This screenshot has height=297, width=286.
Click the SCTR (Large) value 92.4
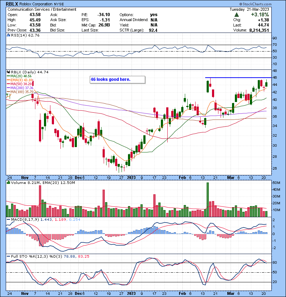coord(153,30)
